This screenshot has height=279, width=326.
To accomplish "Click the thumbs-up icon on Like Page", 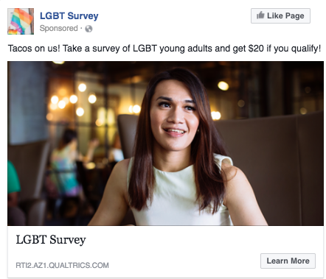I will pos(260,15).
